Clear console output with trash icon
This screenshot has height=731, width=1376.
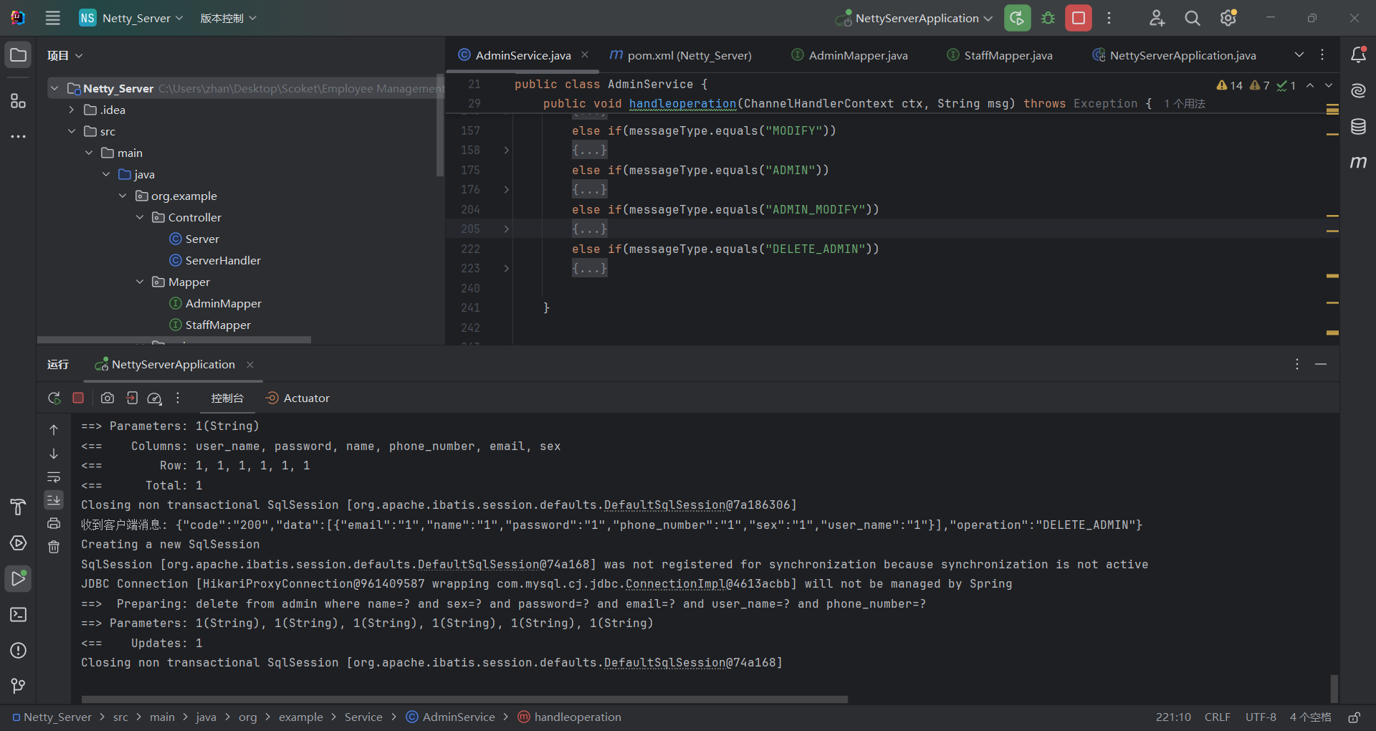coord(54,548)
